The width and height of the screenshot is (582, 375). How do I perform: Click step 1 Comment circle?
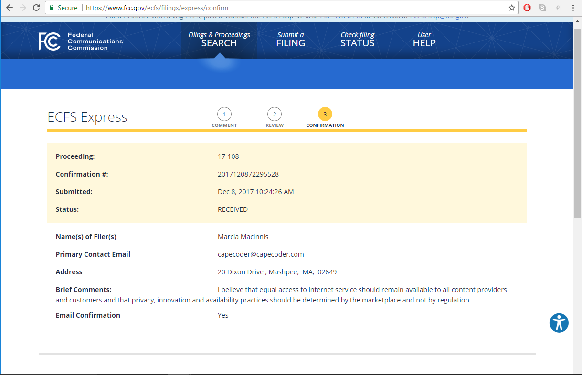pyautogui.click(x=224, y=115)
